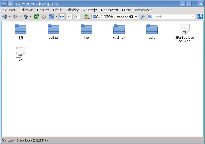Click the KDE gear logo icon
The height and width of the screenshot is (144, 205).
click(200, 16)
